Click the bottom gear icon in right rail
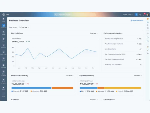 (x=148, y=53)
